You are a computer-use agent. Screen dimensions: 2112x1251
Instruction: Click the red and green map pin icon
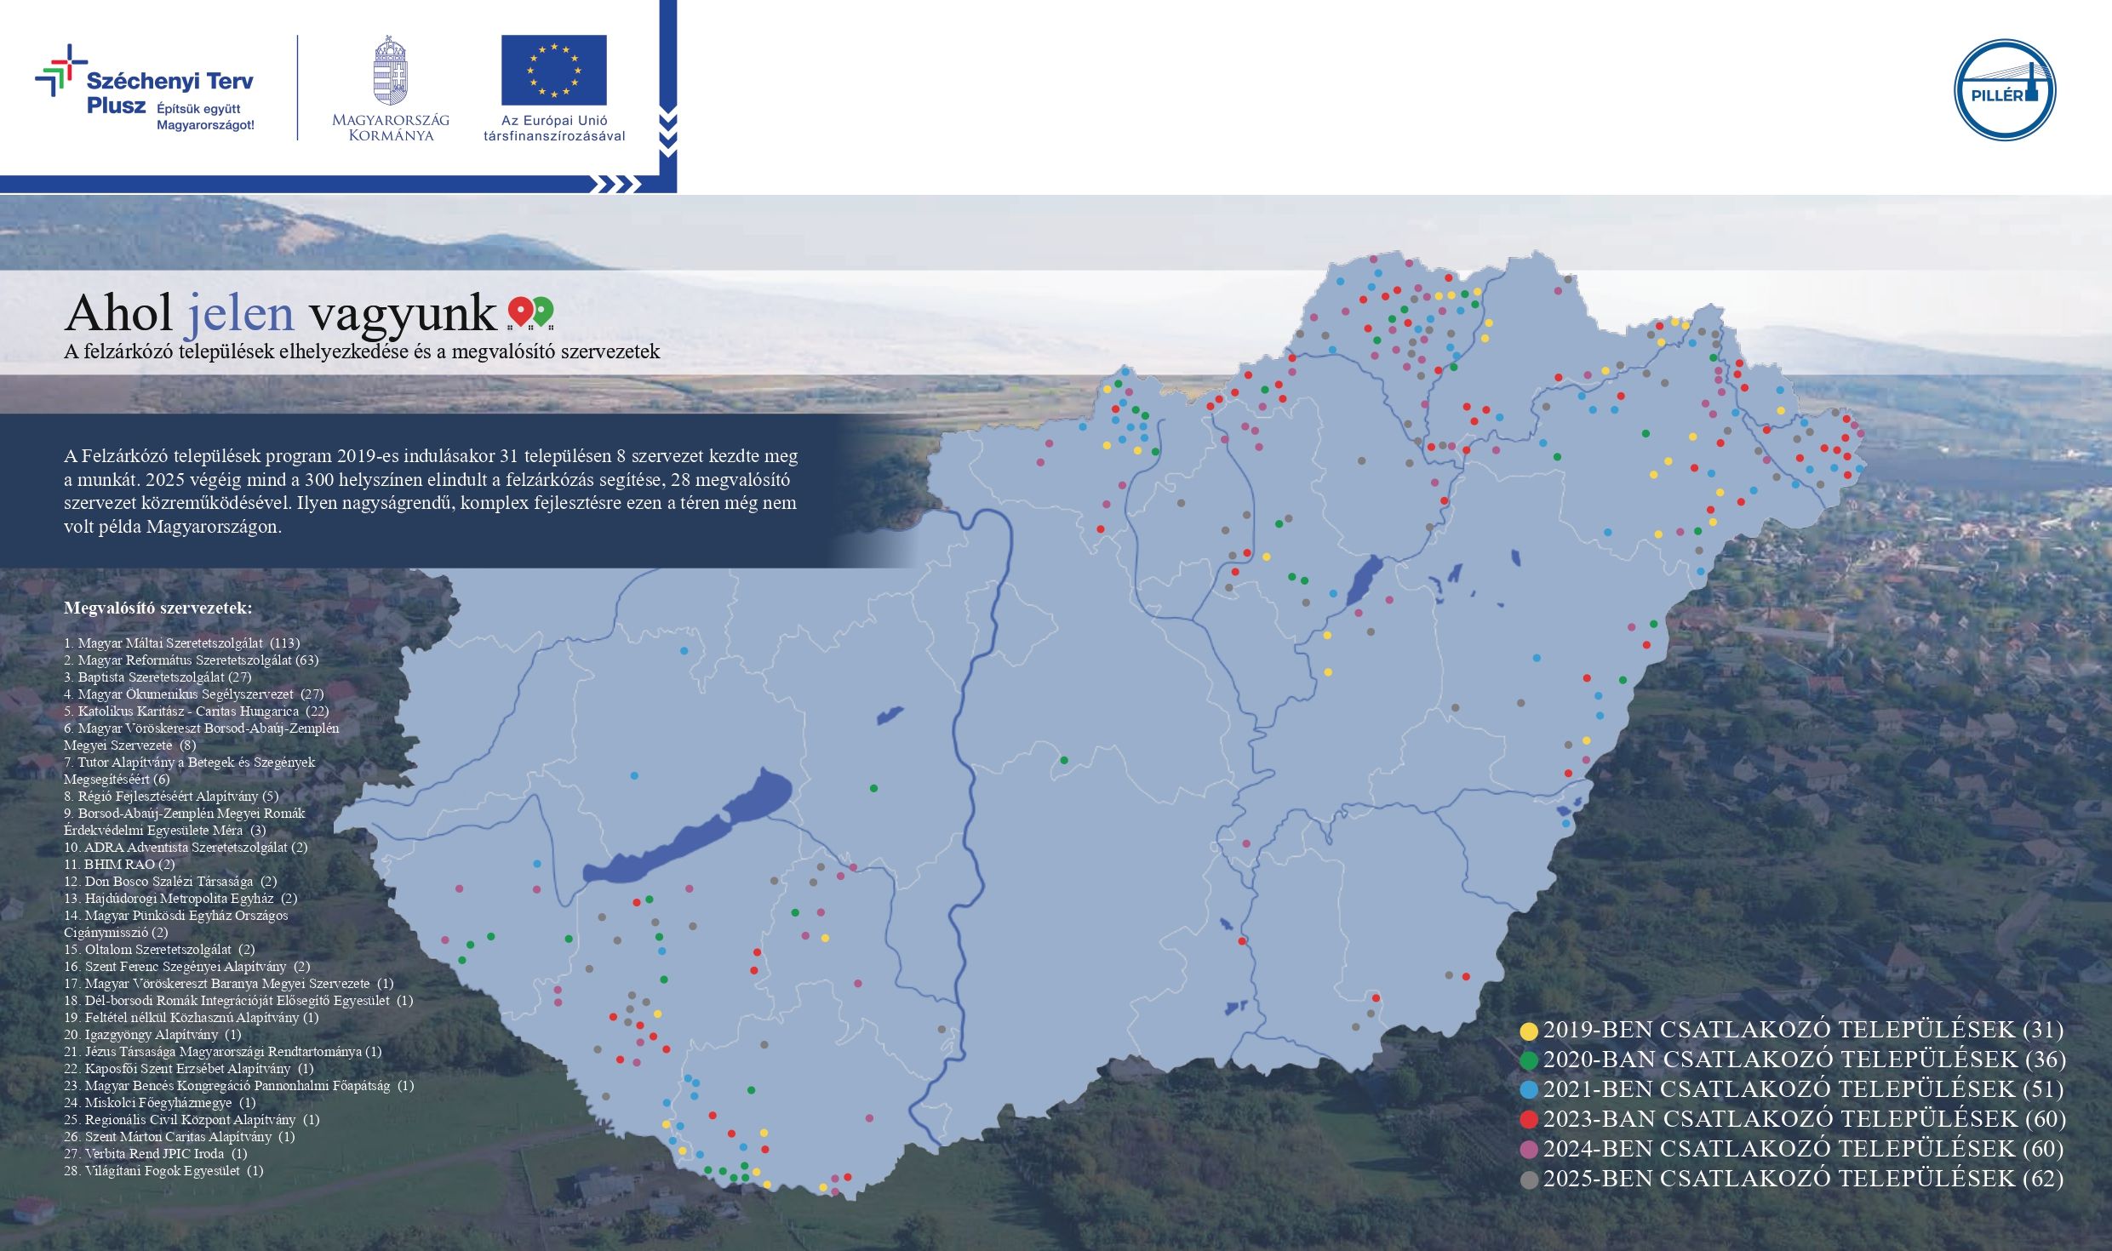tap(530, 312)
